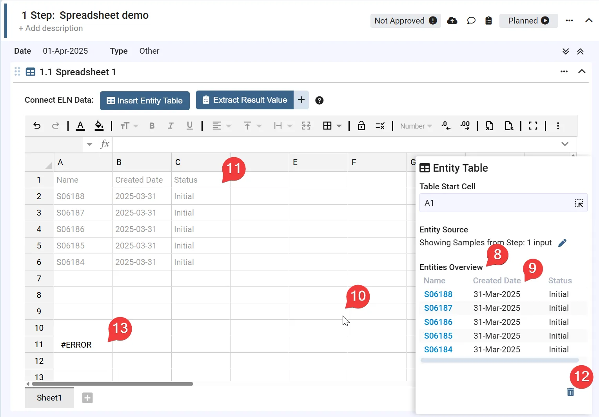The width and height of the screenshot is (599, 417).
Task: Click Insert Entity Table button
Action: click(x=145, y=101)
